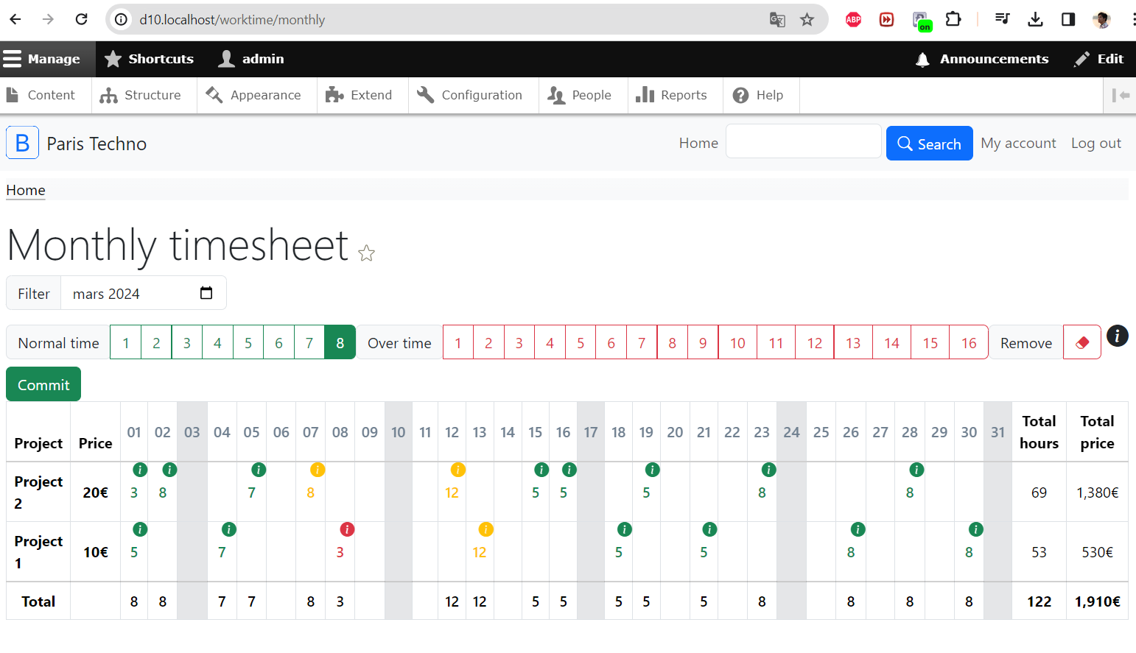Open the browser Downloads icon
1136x653 pixels.
1035,20
